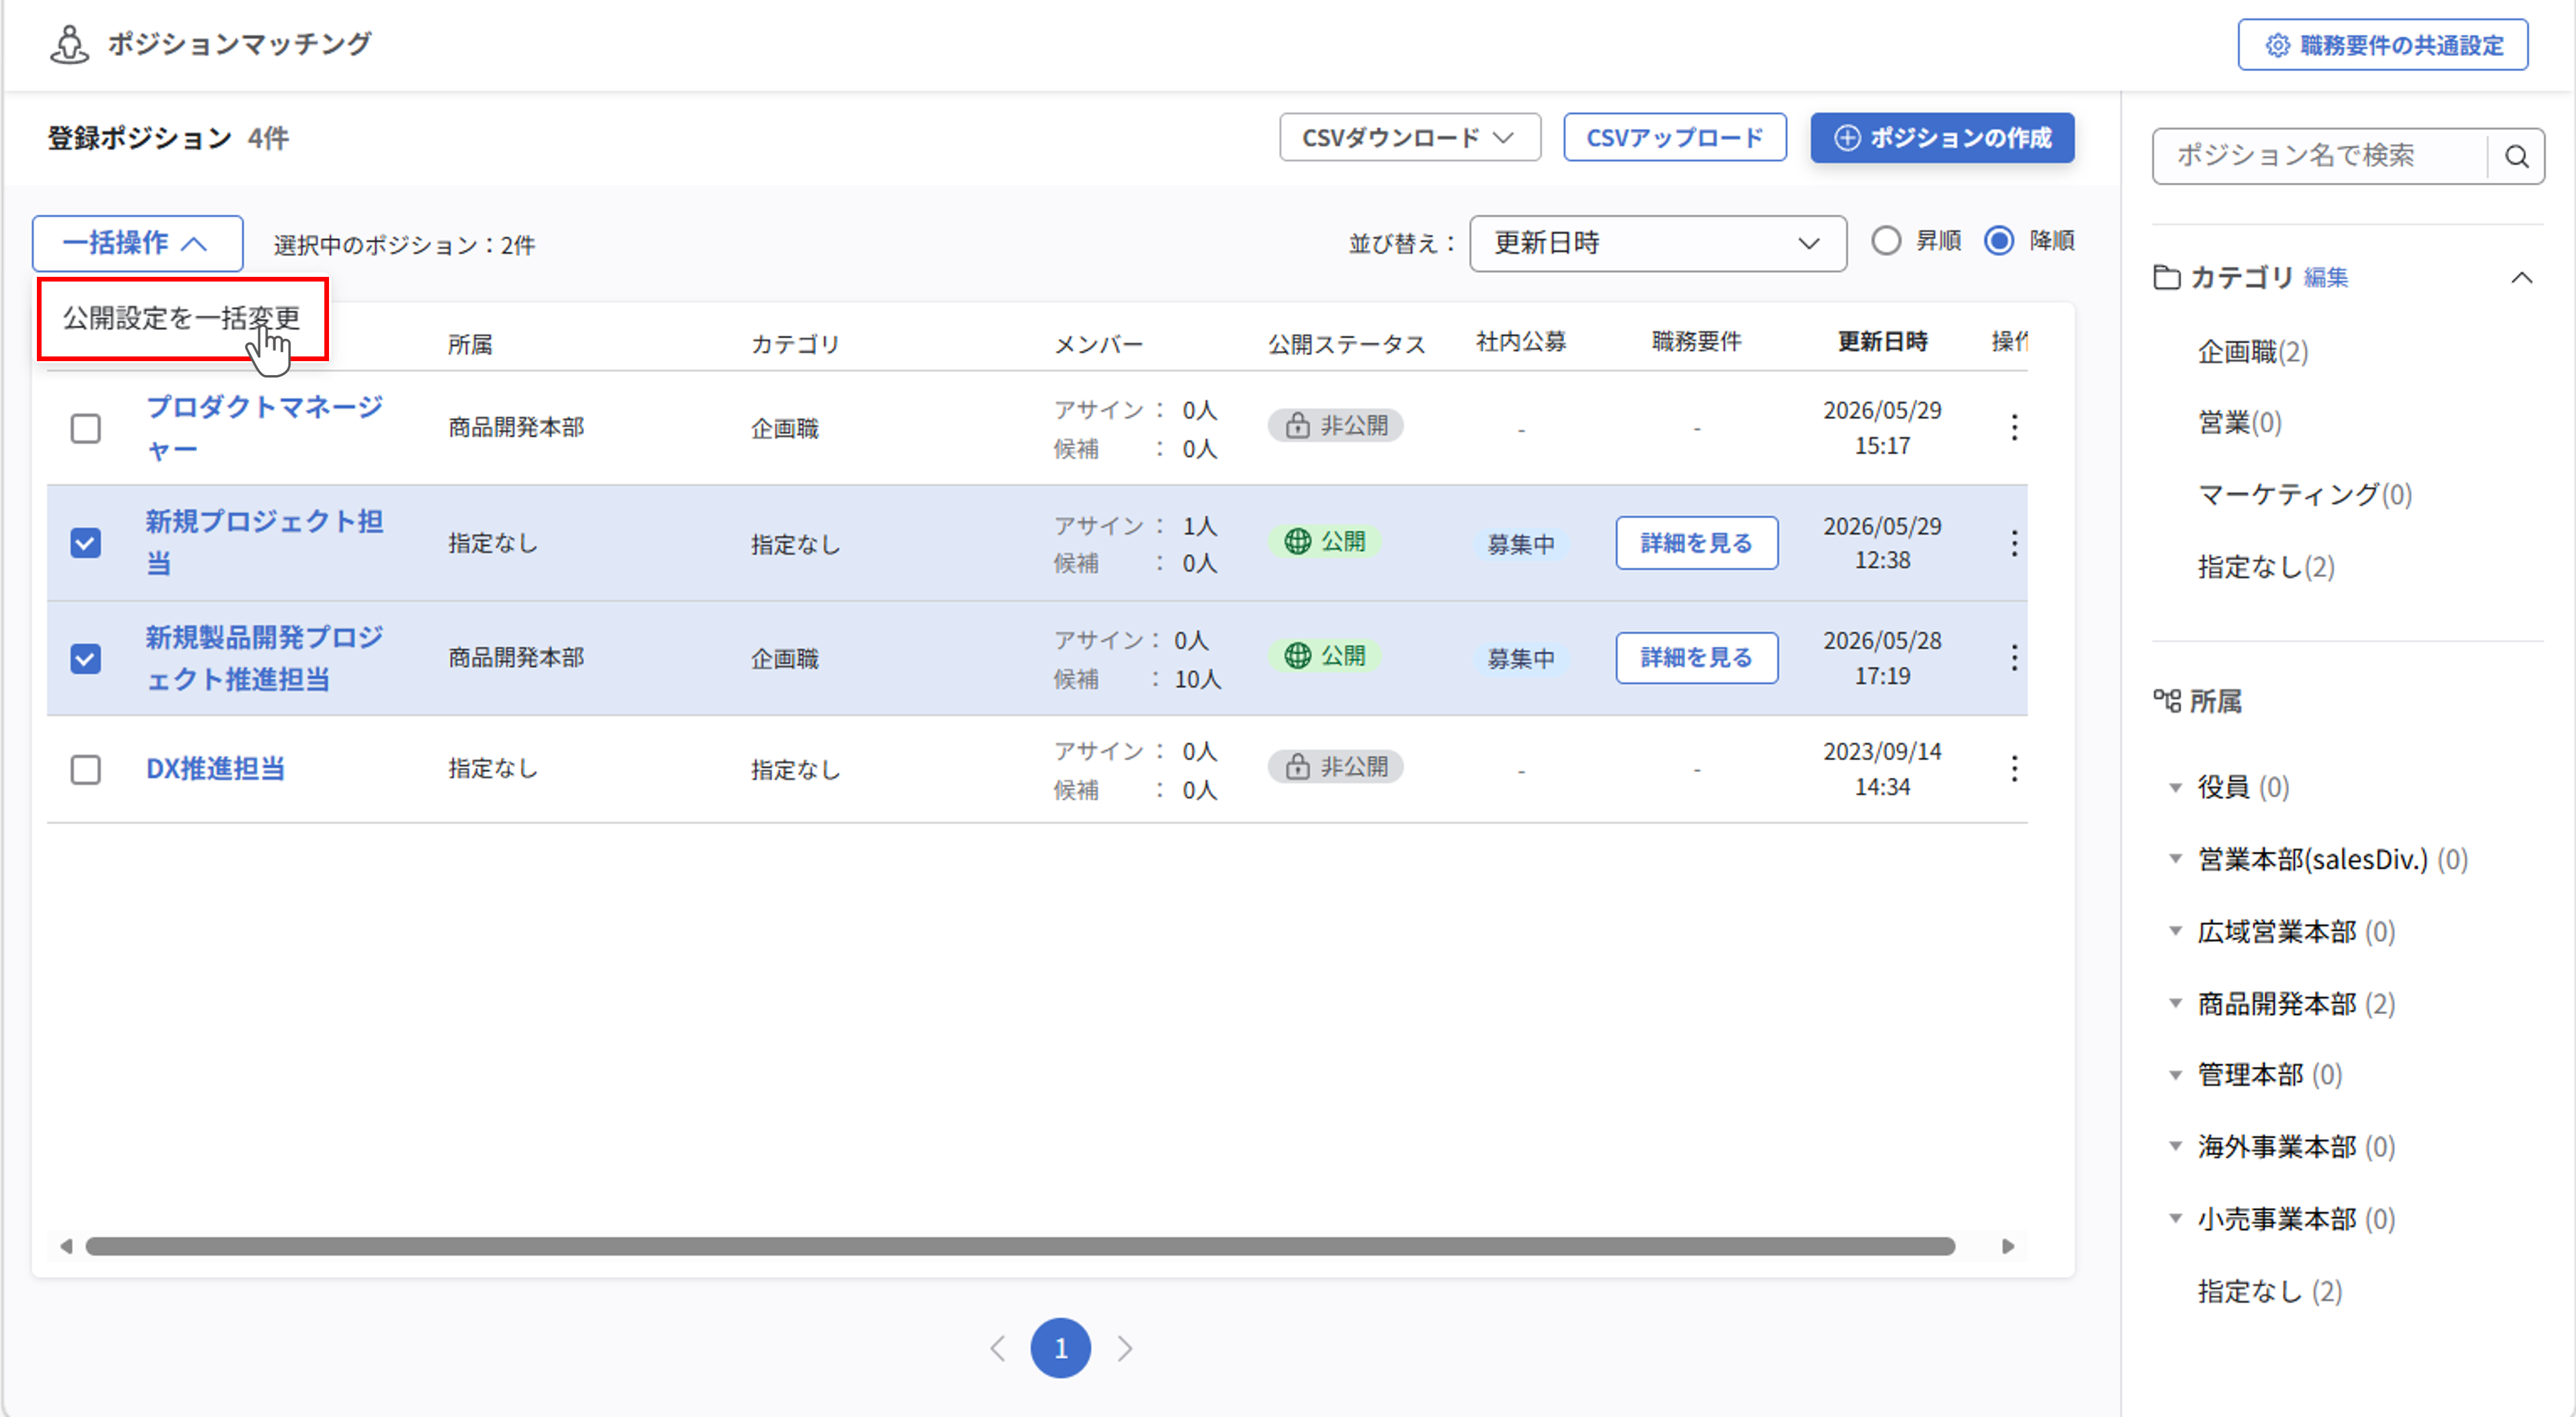Open the DX推進担当 position link
This screenshot has width=2576, height=1417.
pyautogui.click(x=215, y=769)
